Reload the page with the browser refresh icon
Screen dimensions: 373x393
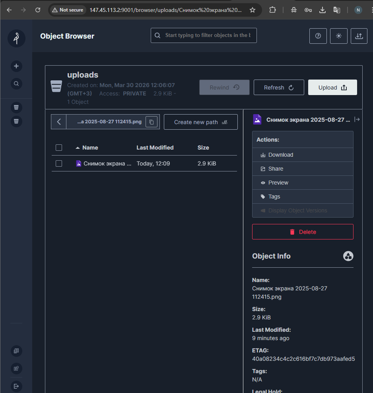(37, 10)
